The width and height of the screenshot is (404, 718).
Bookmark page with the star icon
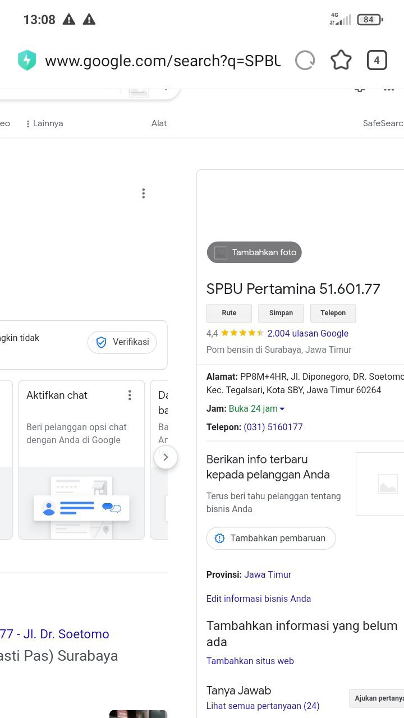(341, 61)
